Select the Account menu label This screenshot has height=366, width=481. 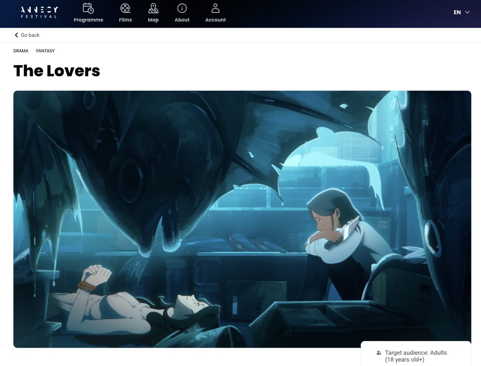[x=216, y=20]
